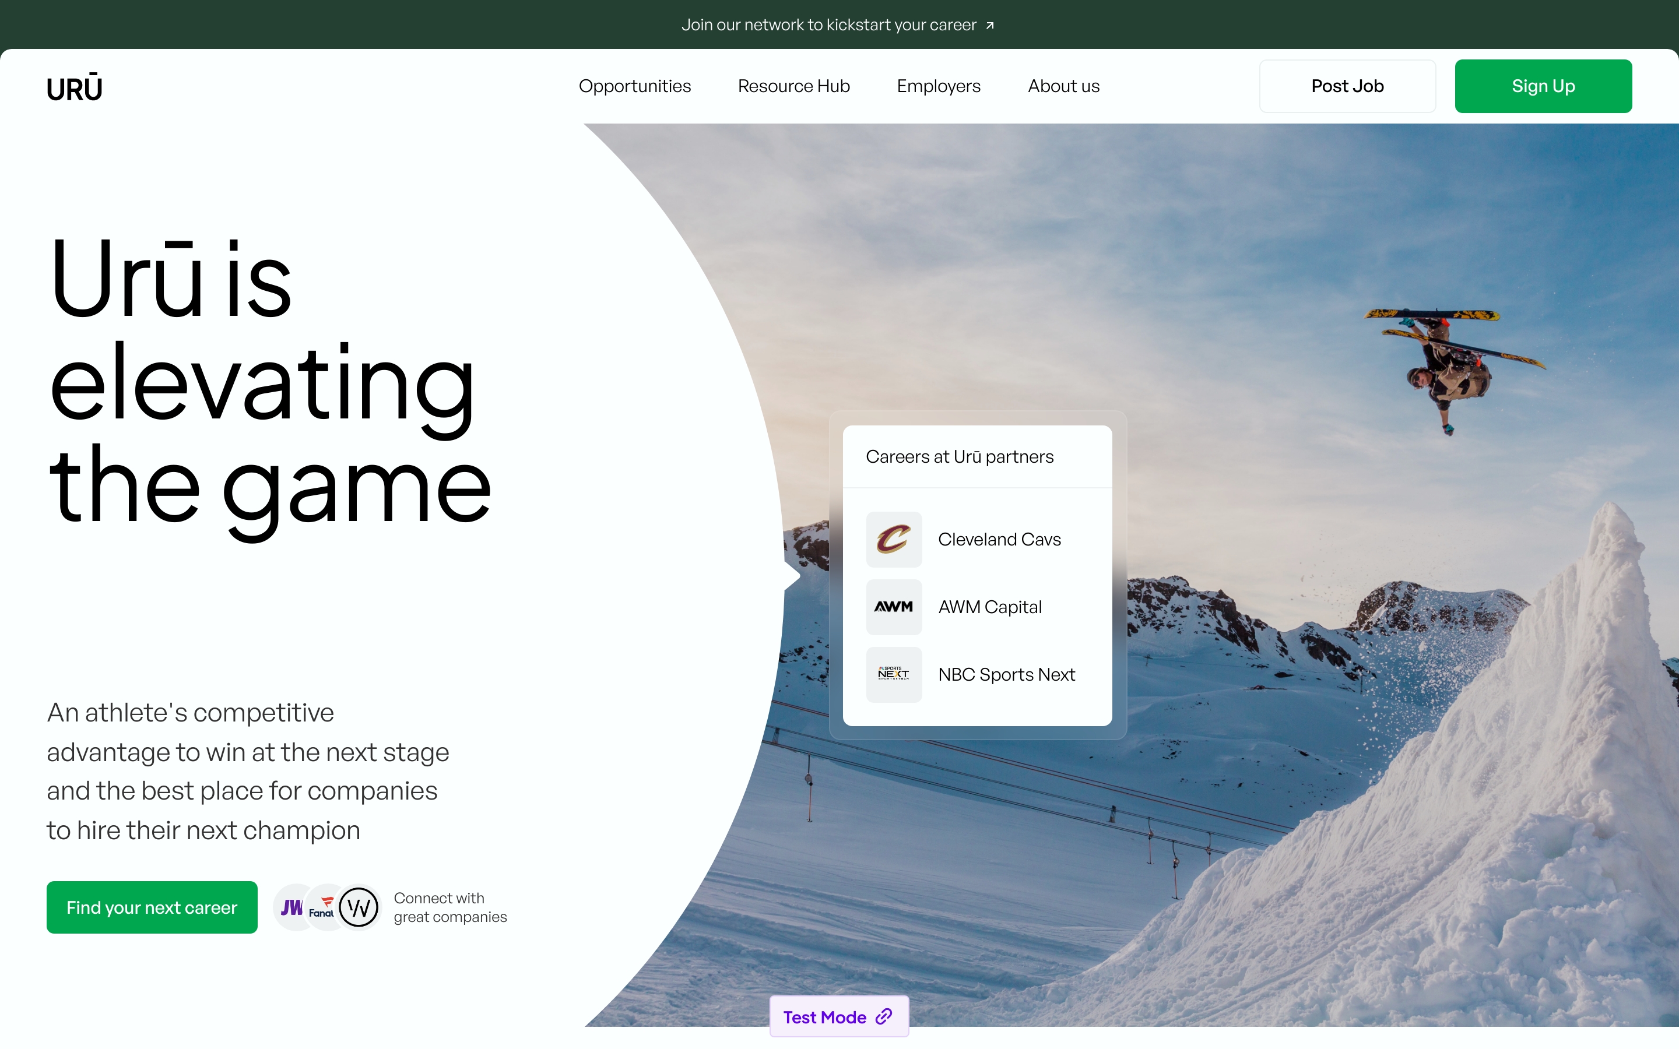The width and height of the screenshot is (1679, 1049).
Task: Click the AWM Capital logo icon
Action: click(894, 607)
